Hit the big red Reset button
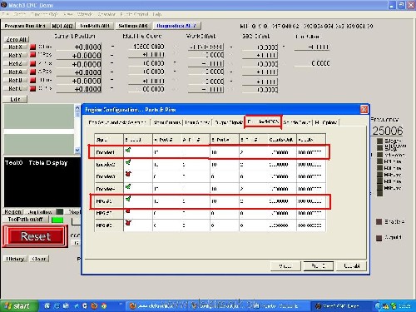416x312 pixels. 35,236
